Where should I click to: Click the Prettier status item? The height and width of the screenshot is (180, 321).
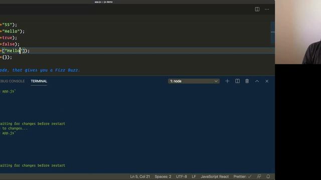click(x=242, y=176)
